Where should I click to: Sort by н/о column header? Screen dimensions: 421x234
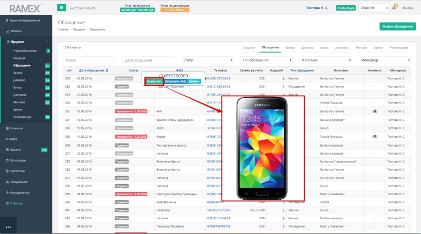point(69,70)
